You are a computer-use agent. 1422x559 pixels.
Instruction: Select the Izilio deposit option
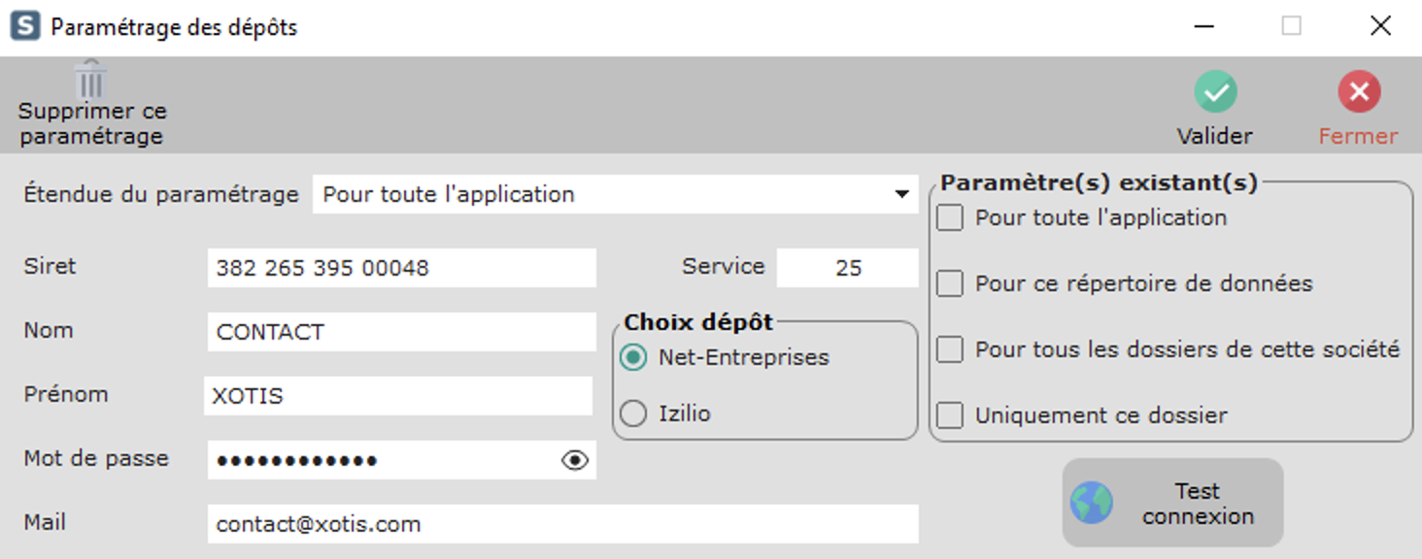pos(633,414)
